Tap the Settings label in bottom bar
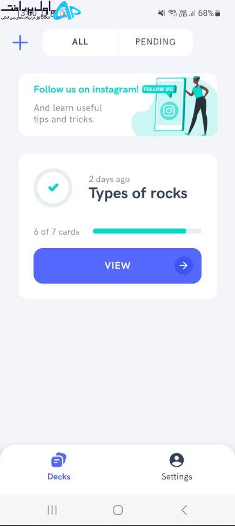The image size is (235, 526). pyautogui.click(x=177, y=477)
